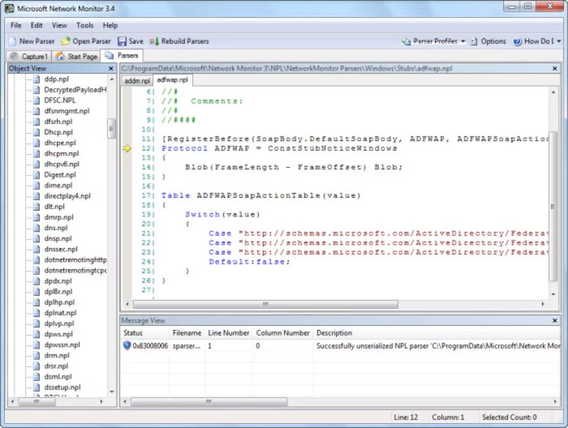Select the Dhcp.npl file icon
This screenshot has width=568, height=428.
click(37, 132)
